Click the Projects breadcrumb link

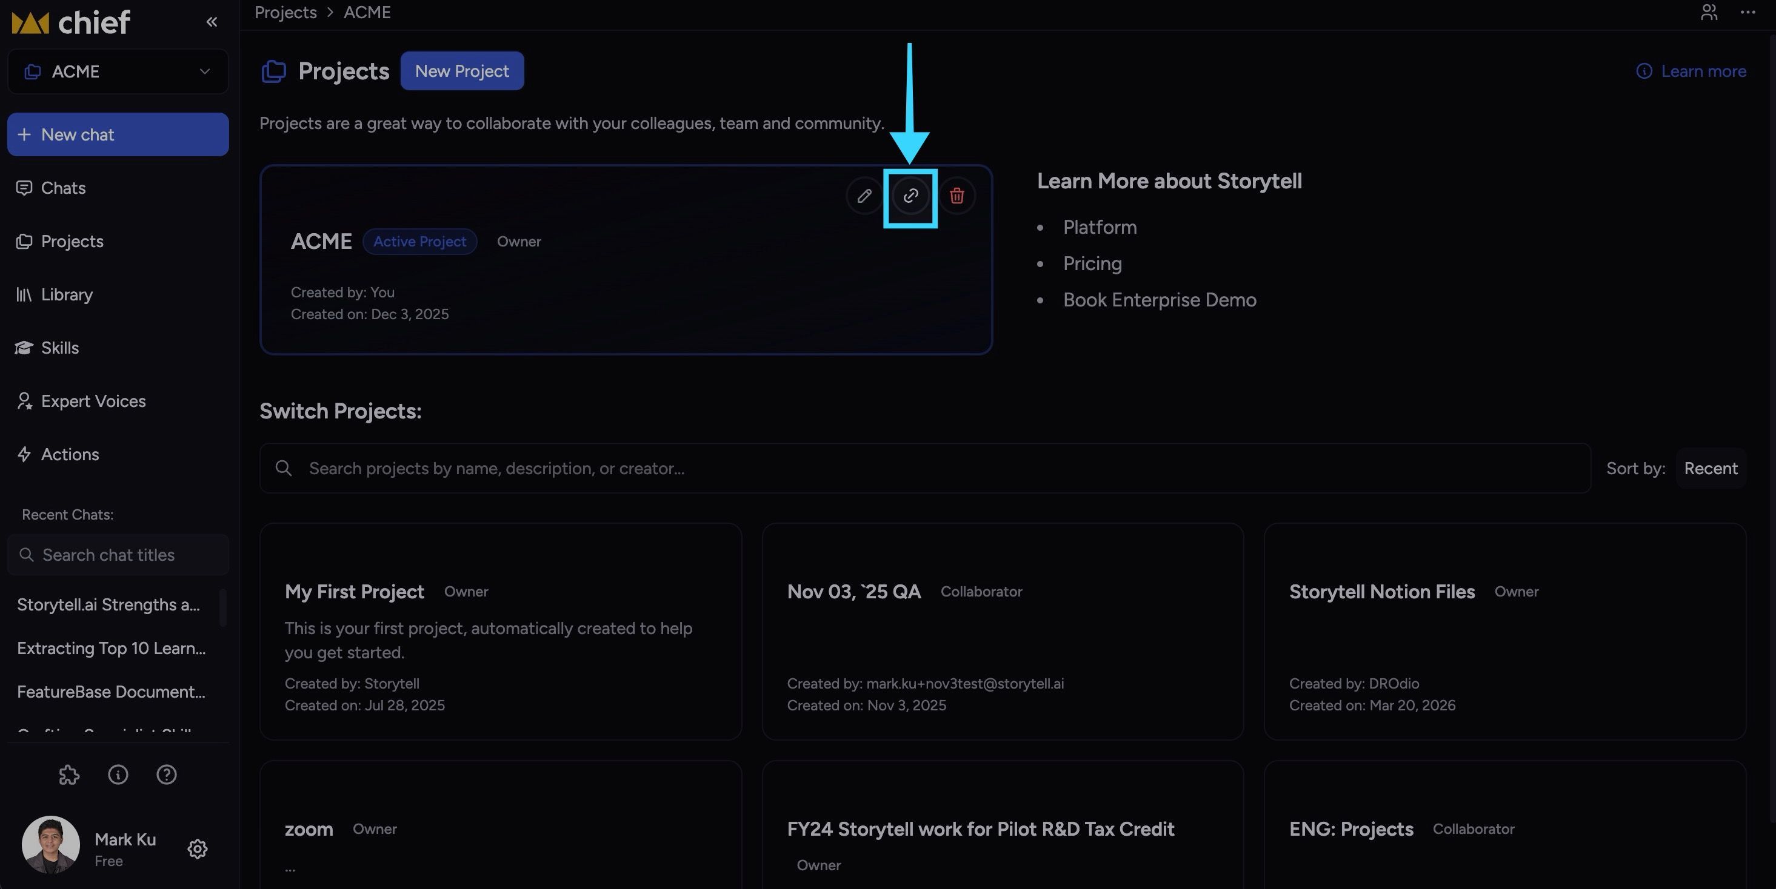point(285,12)
